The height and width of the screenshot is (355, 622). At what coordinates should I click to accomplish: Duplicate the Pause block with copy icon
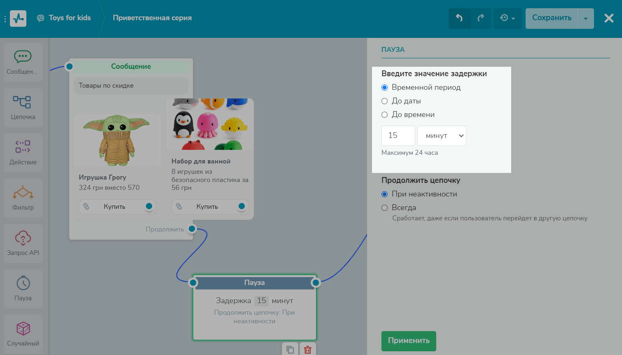[290, 349]
